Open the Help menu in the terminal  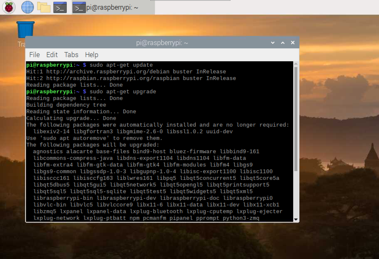pos(91,55)
